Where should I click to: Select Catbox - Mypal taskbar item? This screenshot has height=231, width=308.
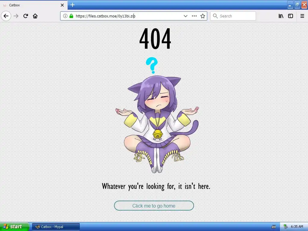pyautogui.click(x=56, y=227)
